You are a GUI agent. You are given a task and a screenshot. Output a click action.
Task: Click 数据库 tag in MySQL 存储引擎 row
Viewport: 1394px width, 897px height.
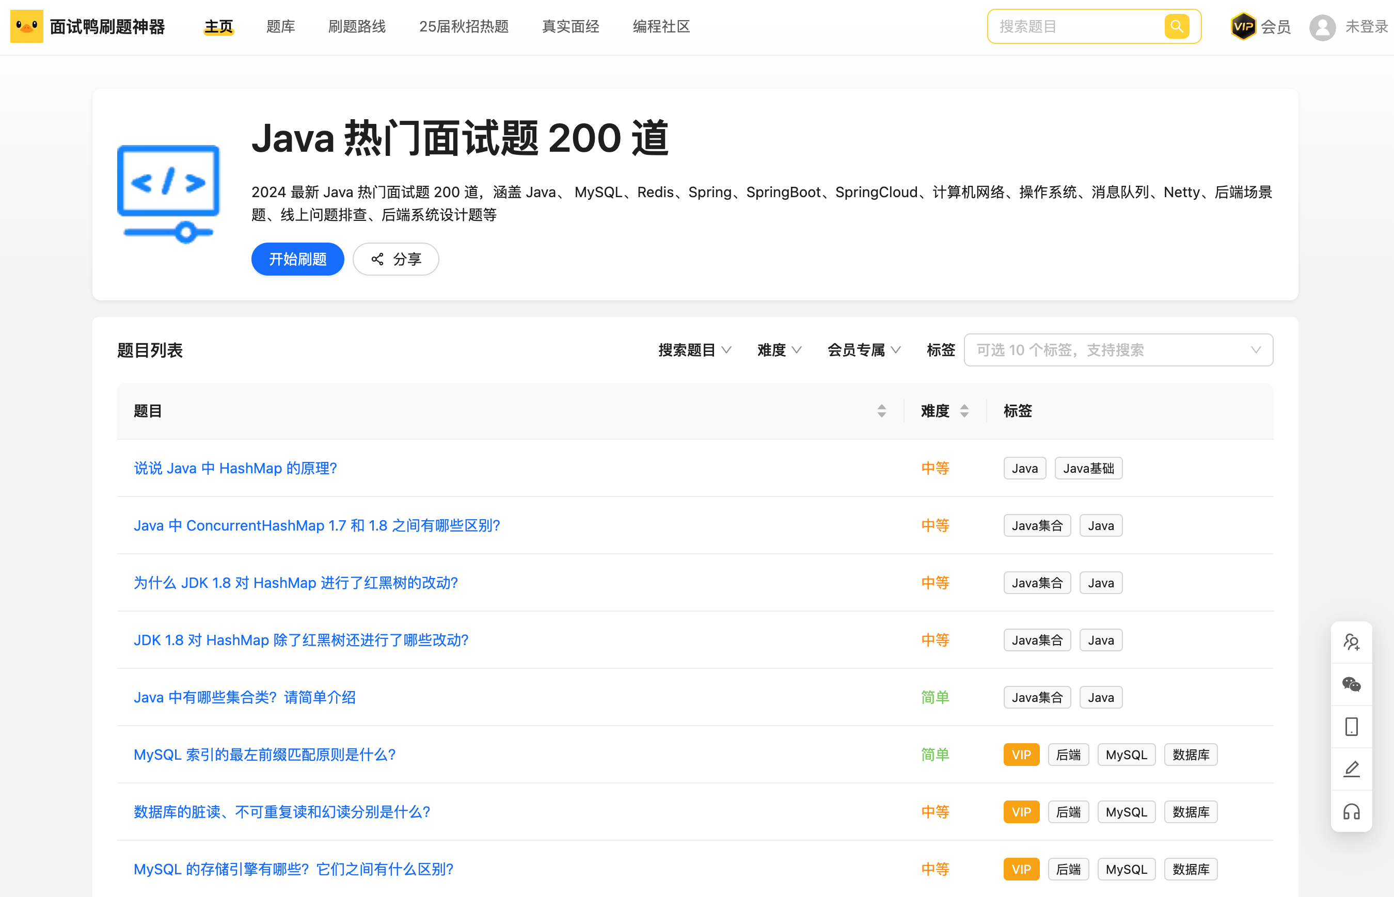point(1190,869)
